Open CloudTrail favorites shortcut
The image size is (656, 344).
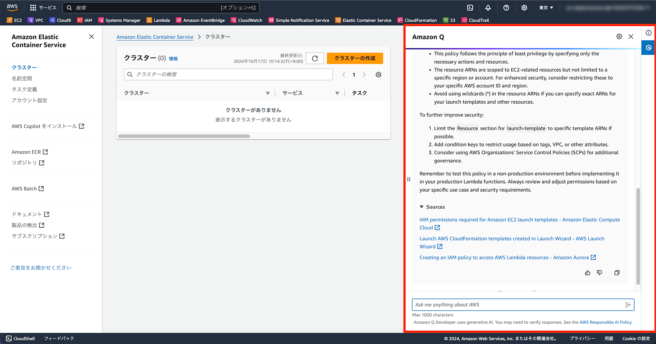coord(475,20)
